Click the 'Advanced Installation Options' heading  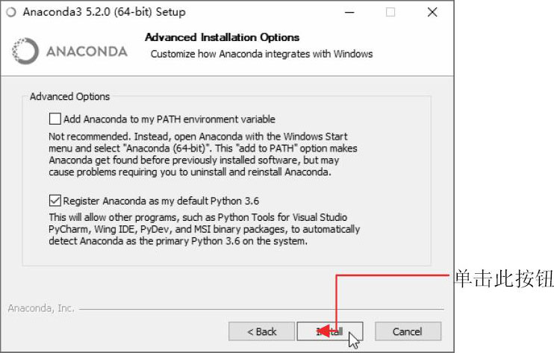(x=222, y=37)
